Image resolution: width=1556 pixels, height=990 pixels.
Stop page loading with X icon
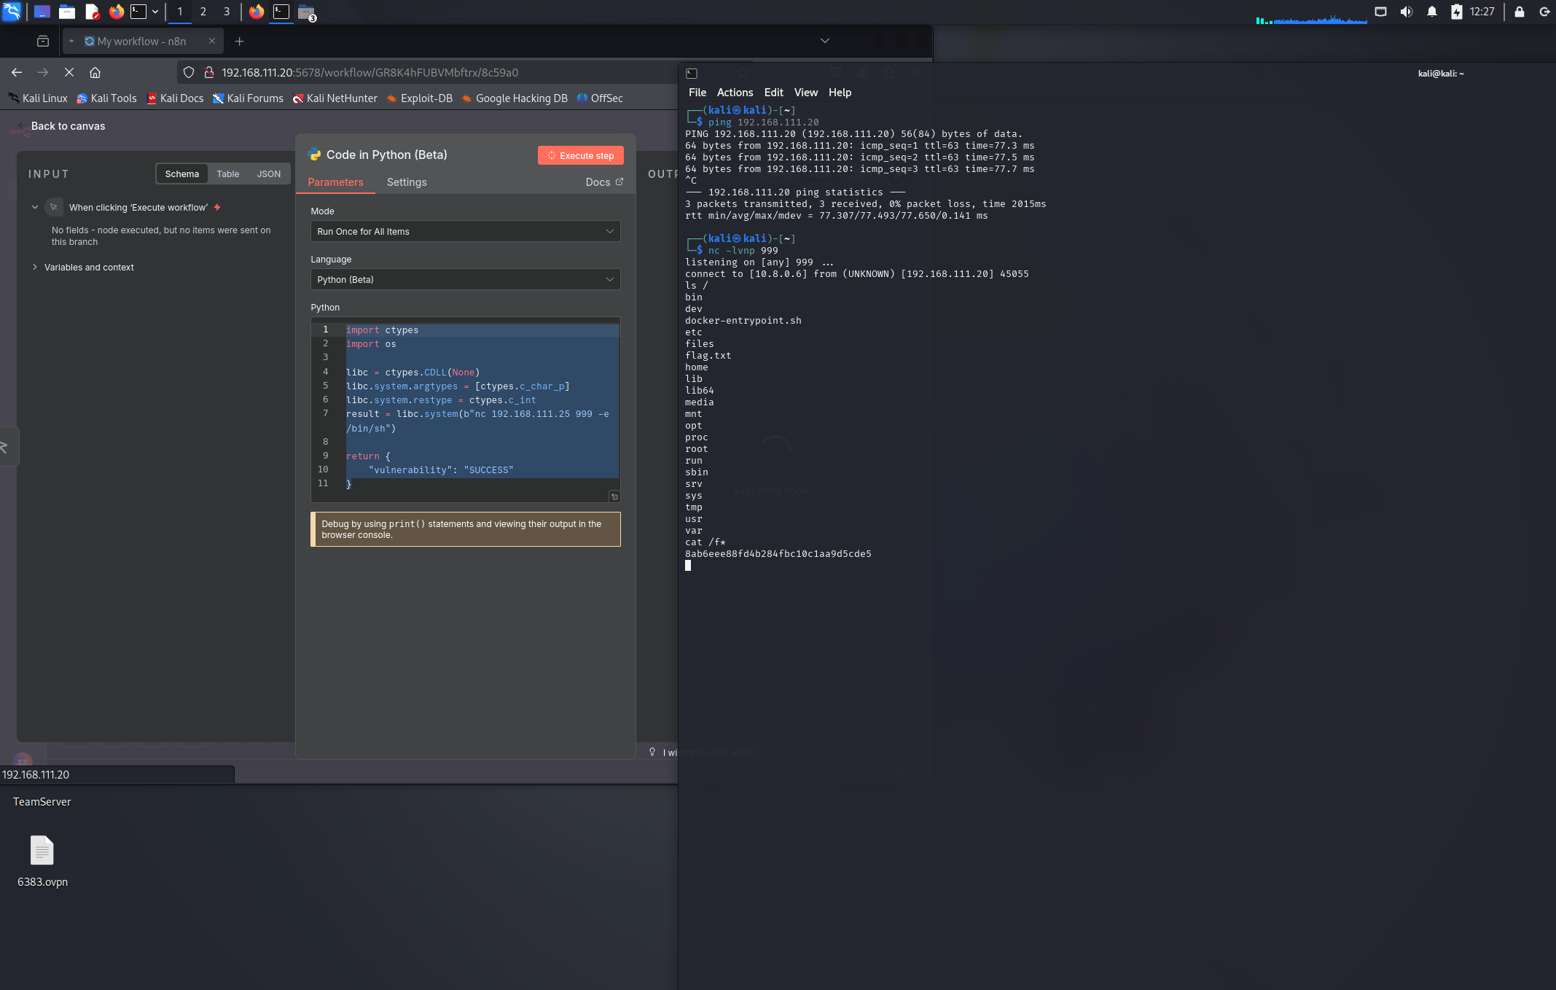pyautogui.click(x=69, y=72)
